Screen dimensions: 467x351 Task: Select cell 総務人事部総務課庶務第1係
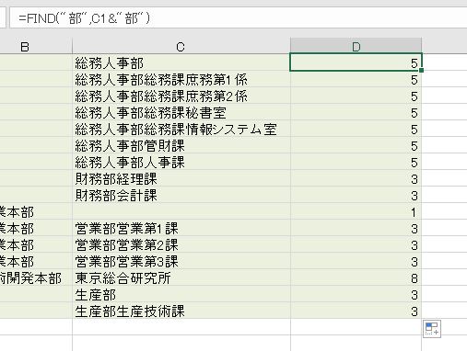(x=181, y=79)
